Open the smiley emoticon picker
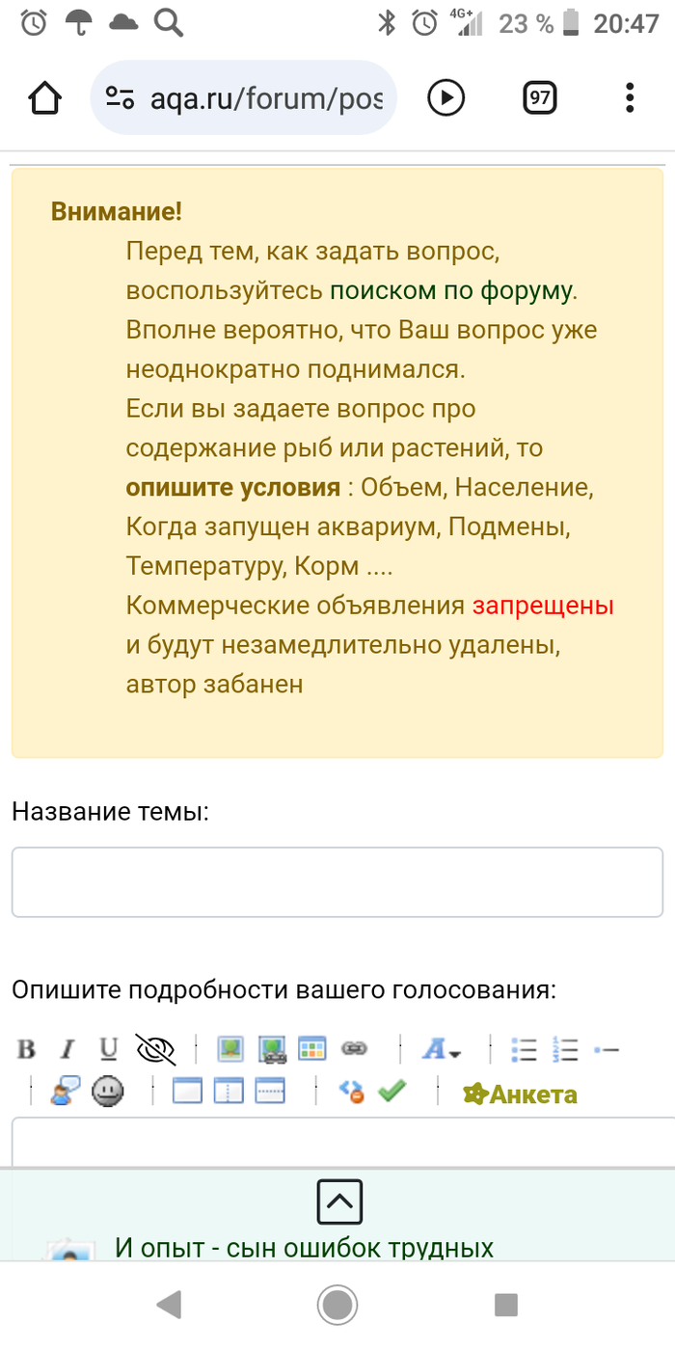Viewport: 675px width, 1350px height. pyautogui.click(x=107, y=1092)
